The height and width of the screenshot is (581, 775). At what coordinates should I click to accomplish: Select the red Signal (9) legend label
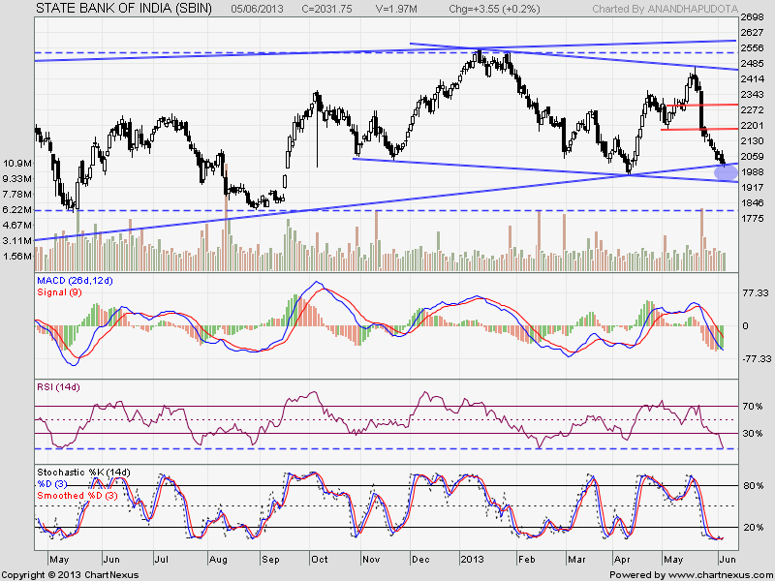coord(59,292)
